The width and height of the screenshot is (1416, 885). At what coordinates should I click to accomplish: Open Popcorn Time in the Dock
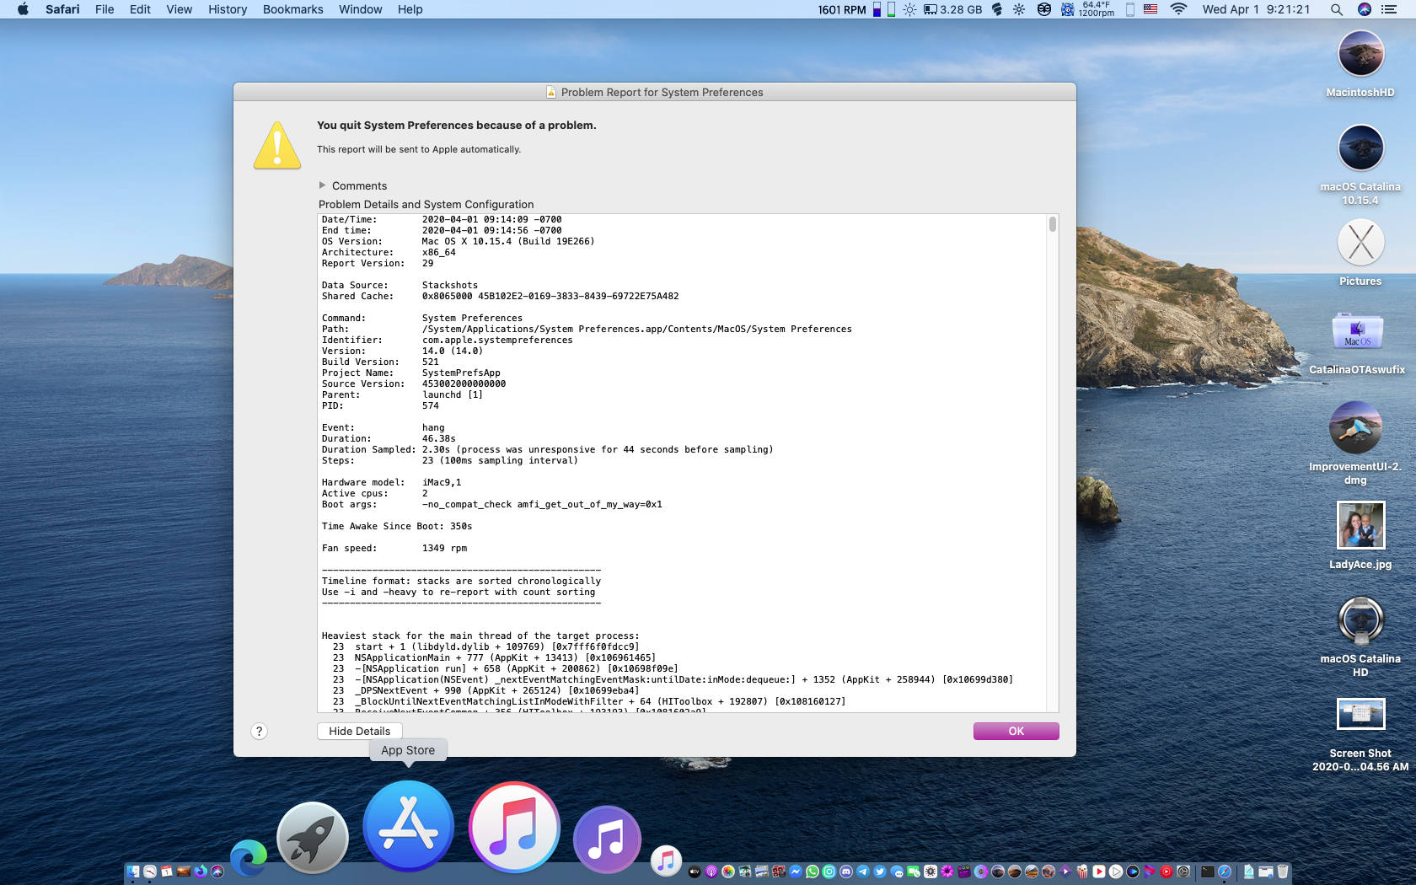click(x=1082, y=872)
